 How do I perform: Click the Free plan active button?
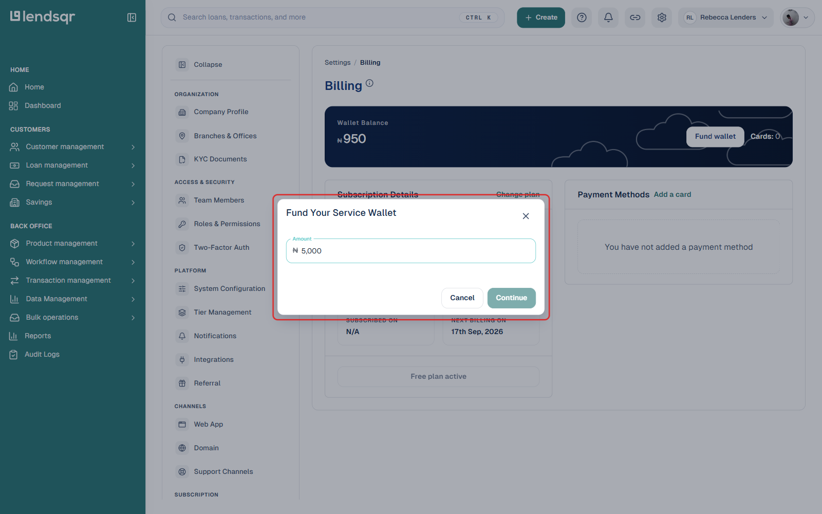439,377
